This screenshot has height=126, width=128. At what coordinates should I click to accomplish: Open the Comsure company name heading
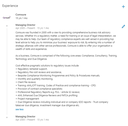pyautogui.click(x=21, y=15)
